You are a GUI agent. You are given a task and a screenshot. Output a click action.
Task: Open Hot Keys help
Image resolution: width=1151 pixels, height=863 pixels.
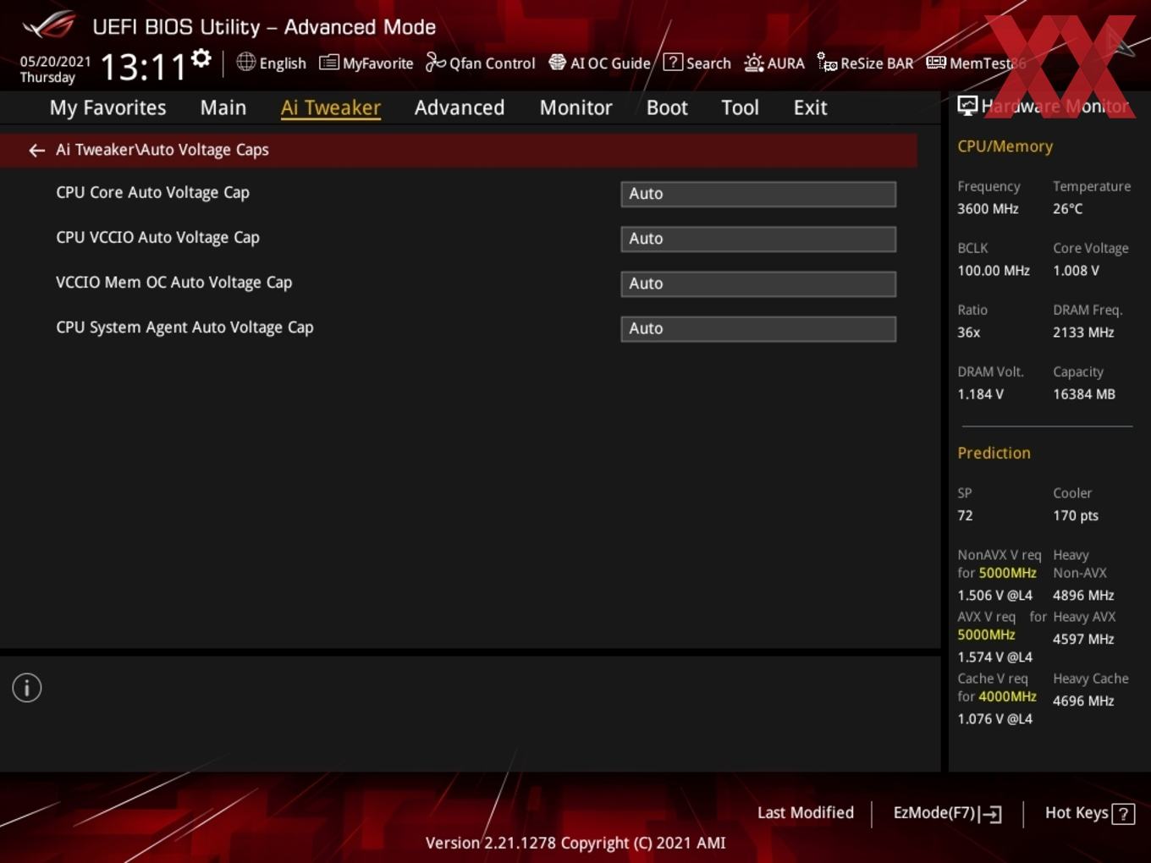pyautogui.click(x=1077, y=812)
